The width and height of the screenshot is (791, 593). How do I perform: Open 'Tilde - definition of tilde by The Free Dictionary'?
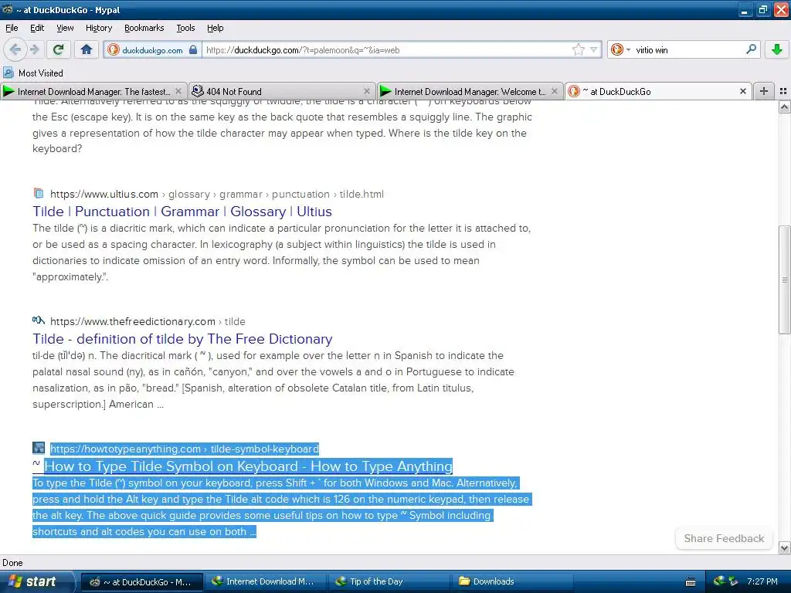(x=182, y=339)
